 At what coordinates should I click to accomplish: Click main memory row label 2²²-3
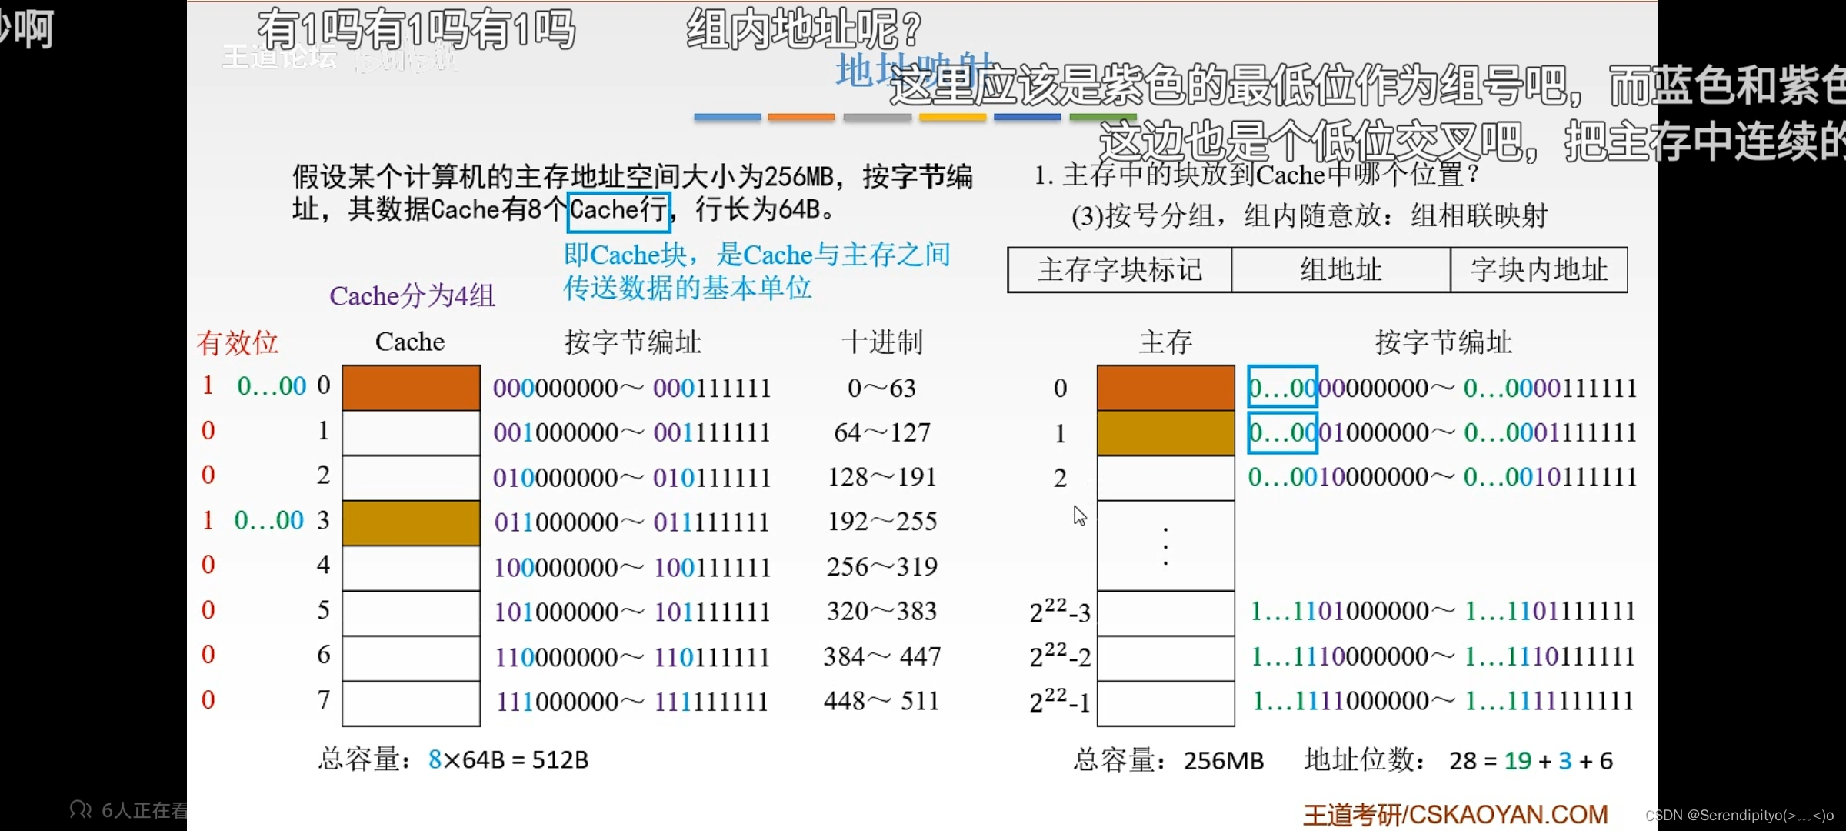[1060, 612]
